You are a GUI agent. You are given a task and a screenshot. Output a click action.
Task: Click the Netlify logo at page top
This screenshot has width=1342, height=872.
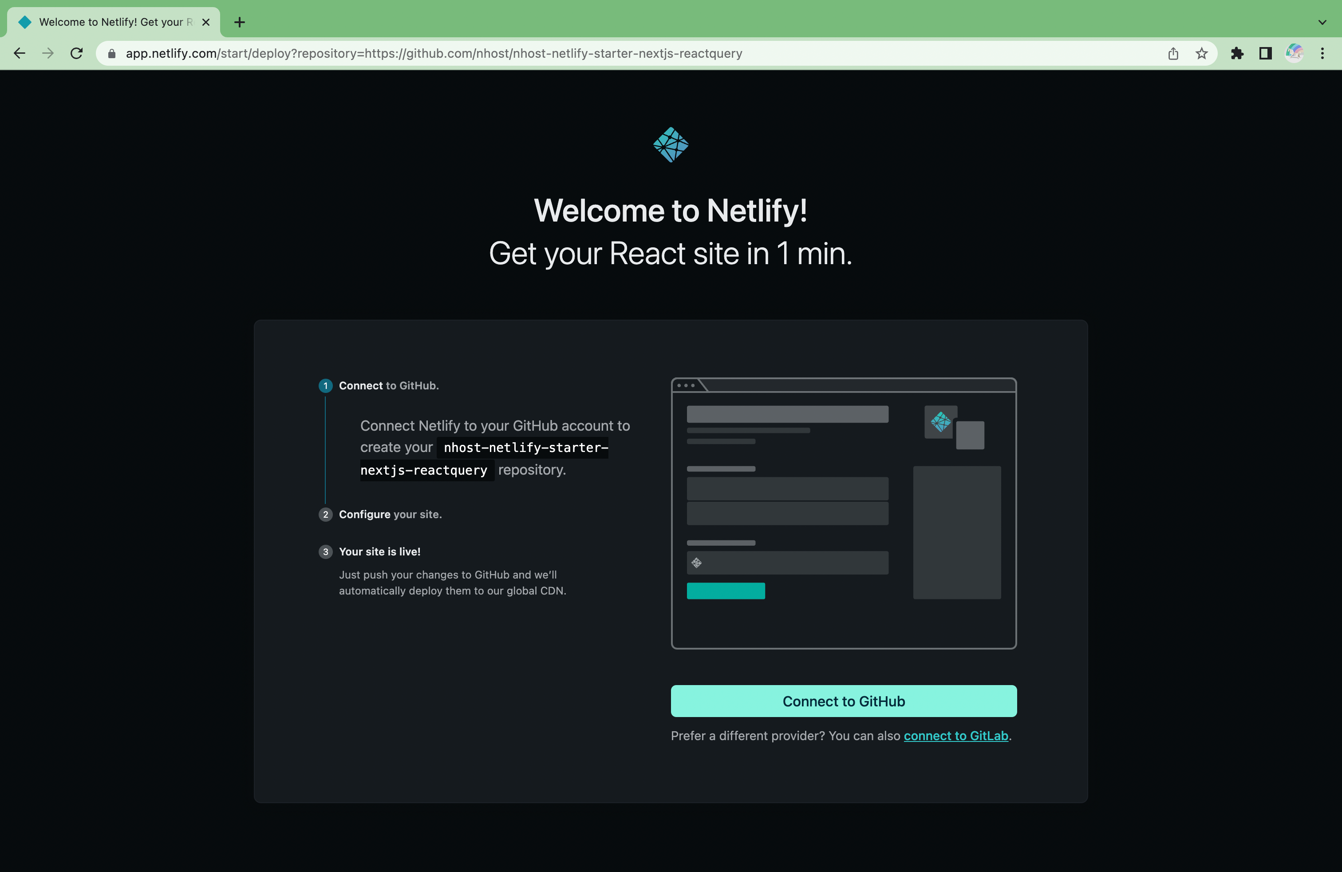(671, 145)
